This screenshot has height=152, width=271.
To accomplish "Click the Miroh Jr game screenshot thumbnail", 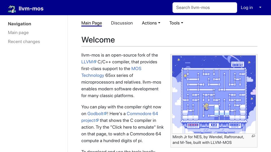I will click(x=214, y=94).
